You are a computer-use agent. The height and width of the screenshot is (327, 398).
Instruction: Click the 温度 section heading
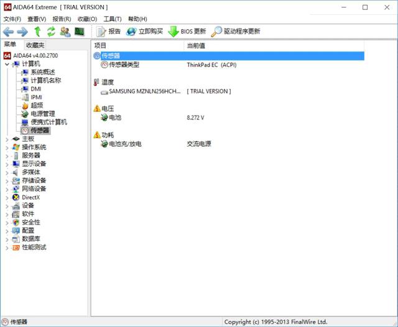[x=108, y=82]
